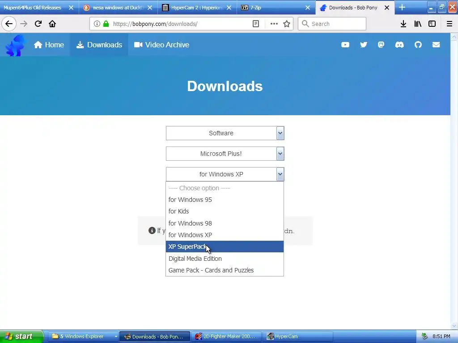Viewport: 458px width, 343px height.
Task: Open the YouTube icon in site header
Action: click(345, 45)
